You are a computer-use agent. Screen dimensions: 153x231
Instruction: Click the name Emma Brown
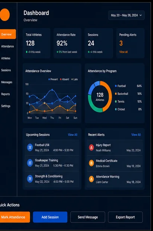(103, 166)
